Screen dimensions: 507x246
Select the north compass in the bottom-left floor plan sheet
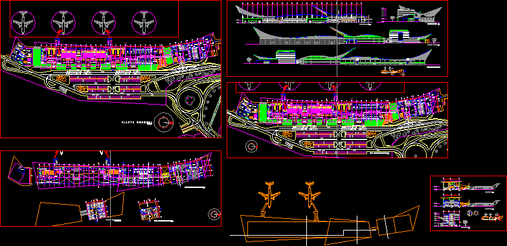point(215,214)
